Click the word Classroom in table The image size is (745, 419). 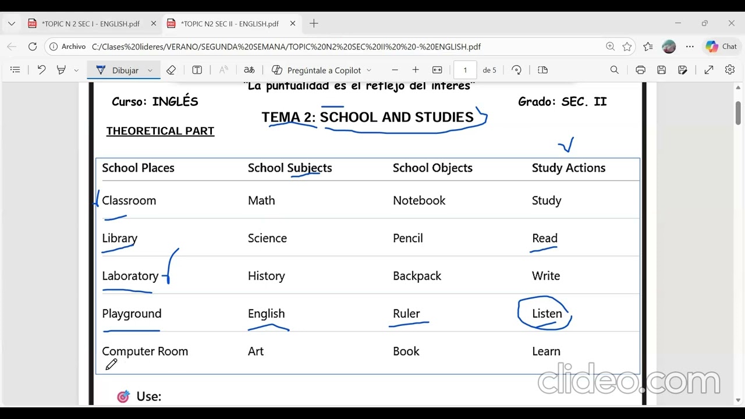tap(129, 200)
